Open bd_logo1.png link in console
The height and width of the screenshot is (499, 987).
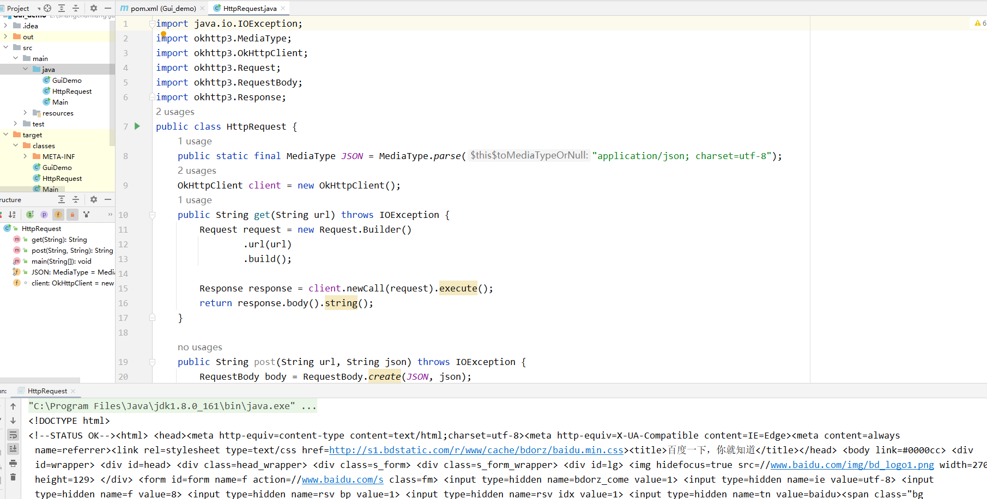(x=852, y=465)
